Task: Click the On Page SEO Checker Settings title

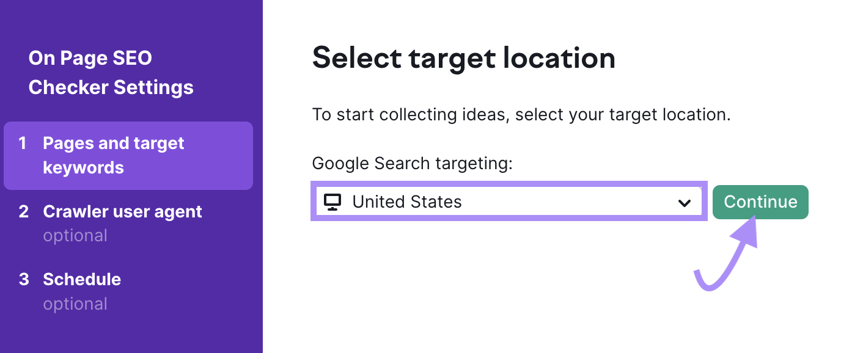Action: coord(111,73)
